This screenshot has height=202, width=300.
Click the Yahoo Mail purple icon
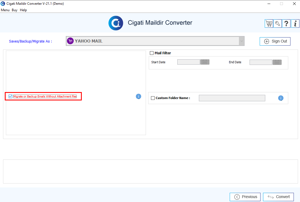click(70, 41)
